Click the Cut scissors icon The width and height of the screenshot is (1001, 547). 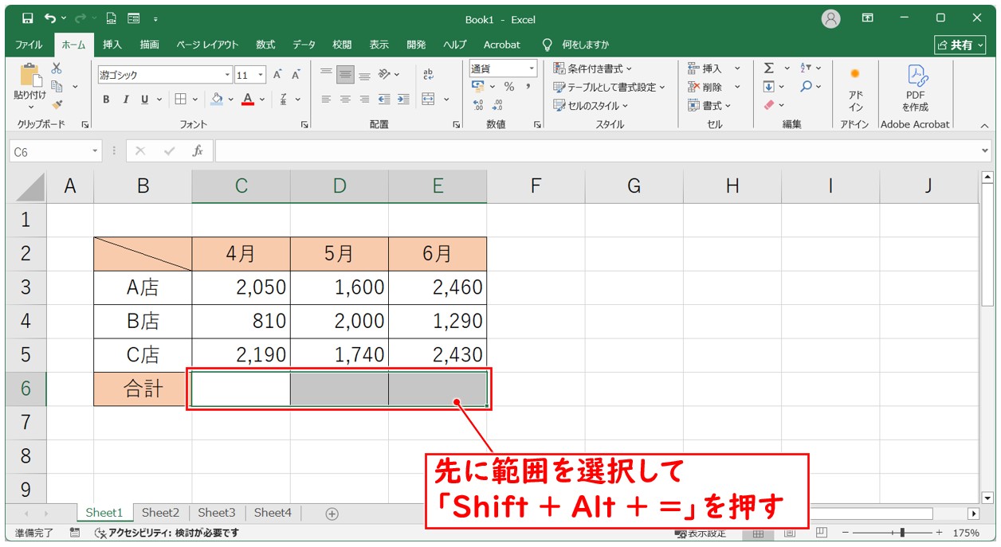[x=57, y=68]
